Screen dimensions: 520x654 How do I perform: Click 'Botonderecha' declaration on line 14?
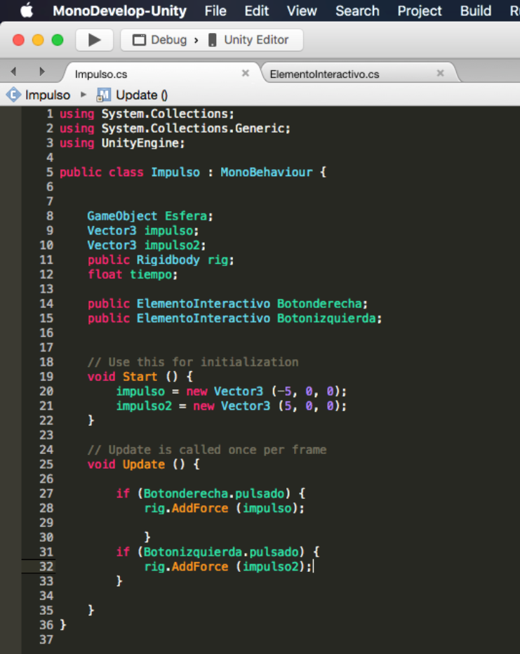pyautogui.click(x=319, y=304)
